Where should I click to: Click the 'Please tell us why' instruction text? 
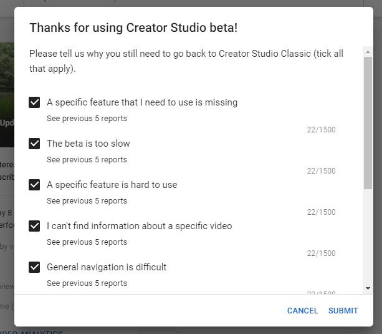pos(186,61)
